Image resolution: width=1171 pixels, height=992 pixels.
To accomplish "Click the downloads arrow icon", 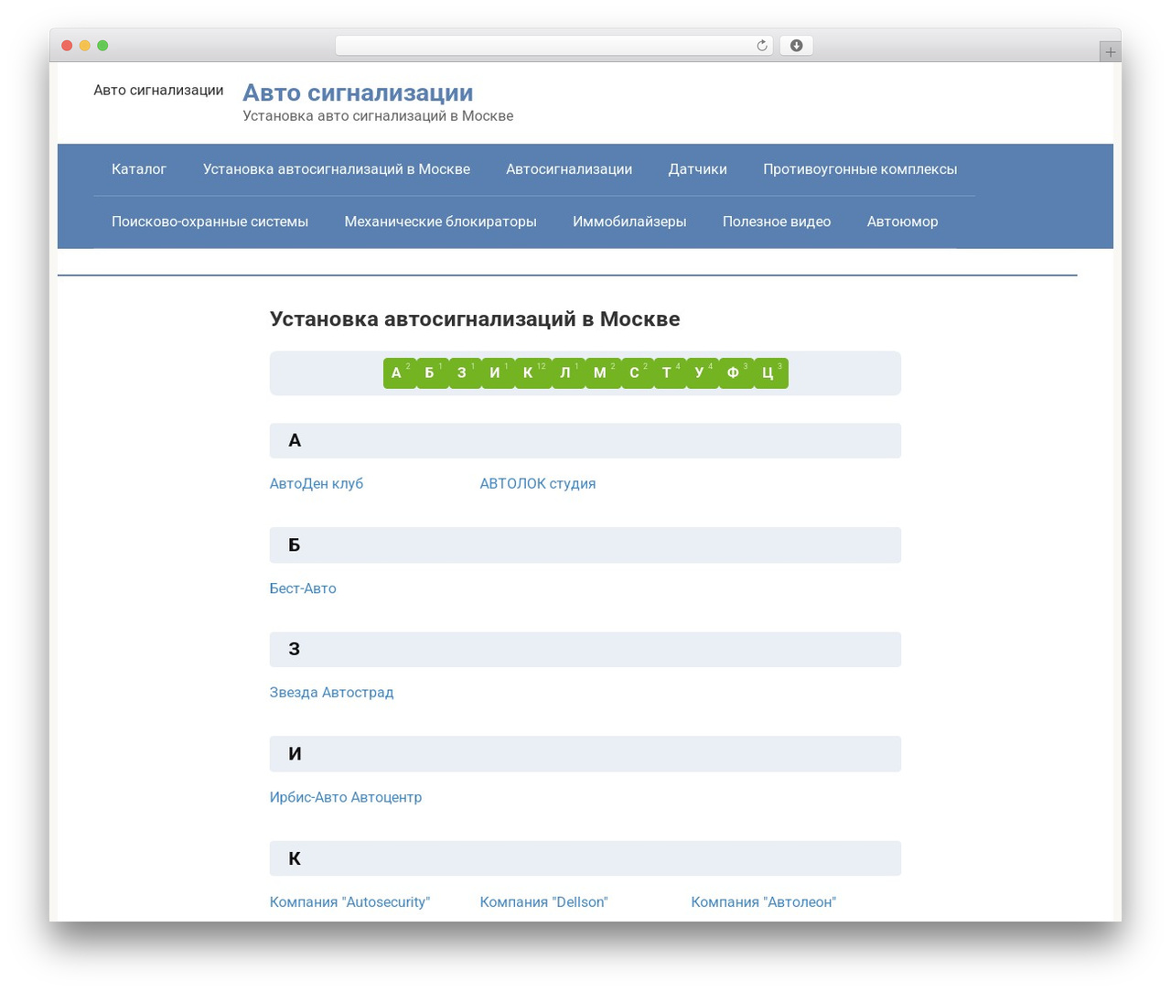I will (796, 46).
